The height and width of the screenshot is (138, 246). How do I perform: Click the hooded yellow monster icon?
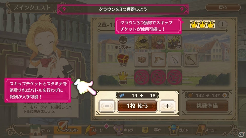pyautogui.click(x=142, y=42)
